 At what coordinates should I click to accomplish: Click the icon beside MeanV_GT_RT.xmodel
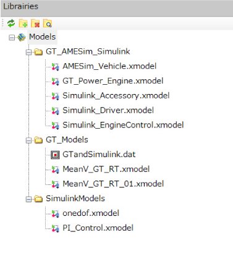coord(55,170)
